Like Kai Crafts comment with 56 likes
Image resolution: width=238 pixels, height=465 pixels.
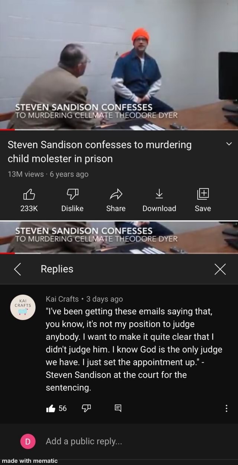pos(50,408)
